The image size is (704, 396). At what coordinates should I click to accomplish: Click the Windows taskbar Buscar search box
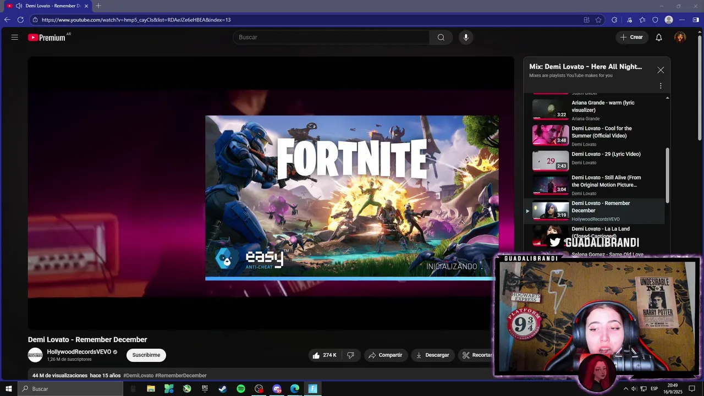coord(70,389)
